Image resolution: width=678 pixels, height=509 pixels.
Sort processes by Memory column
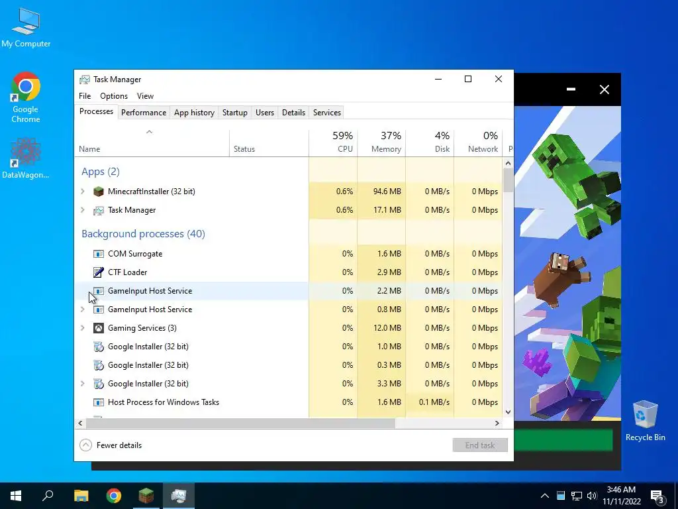pos(381,143)
